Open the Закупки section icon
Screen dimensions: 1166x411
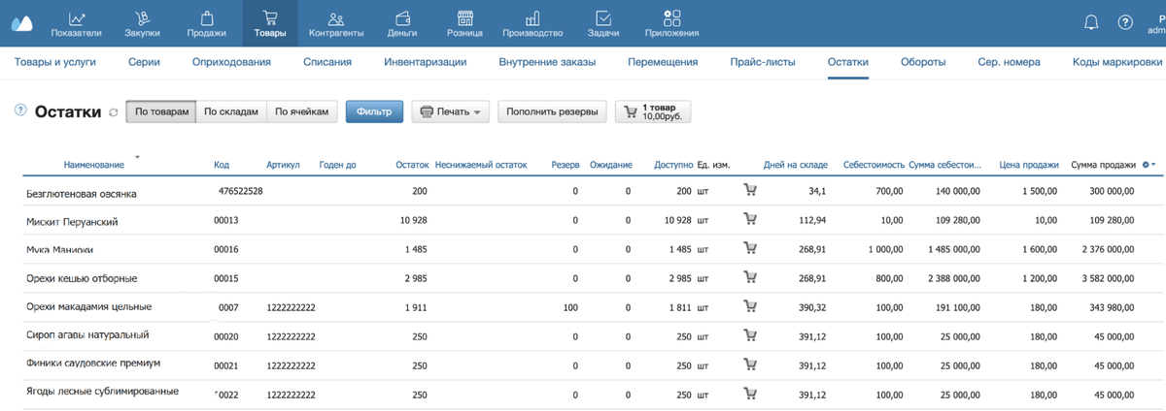(x=142, y=17)
